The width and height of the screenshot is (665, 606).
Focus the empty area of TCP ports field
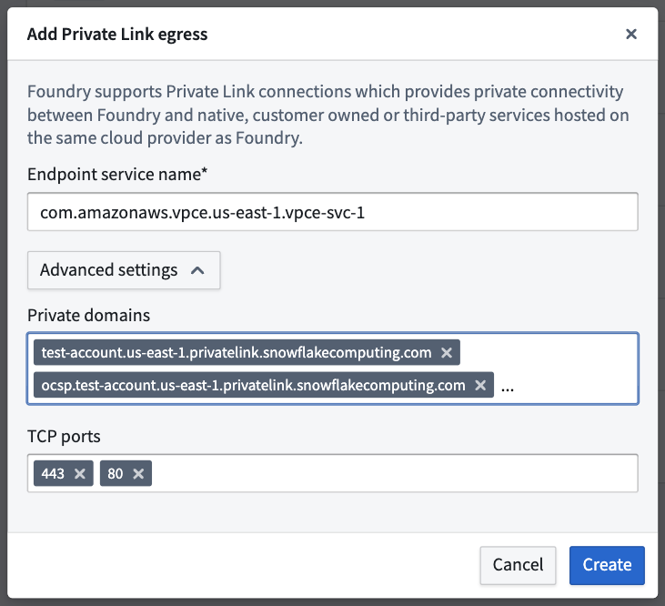(x=395, y=473)
